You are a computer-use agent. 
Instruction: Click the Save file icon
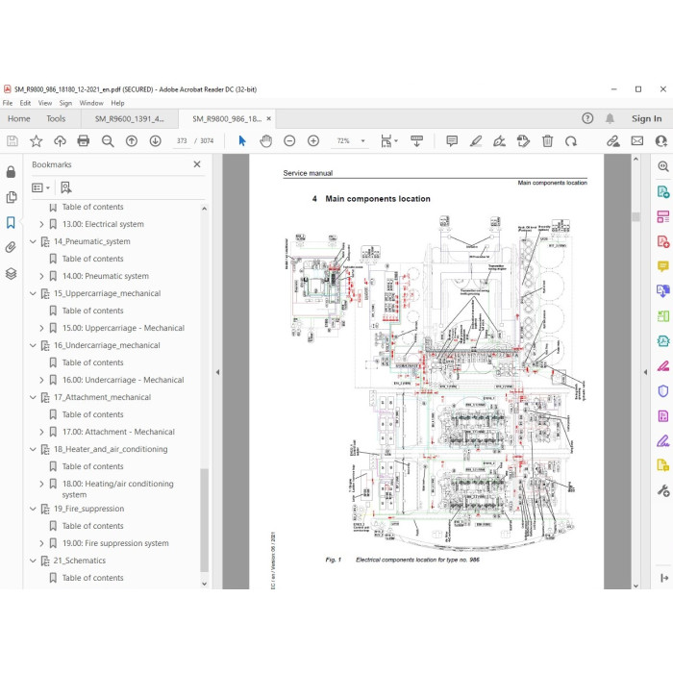click(12, 140)
